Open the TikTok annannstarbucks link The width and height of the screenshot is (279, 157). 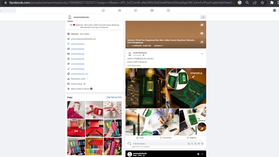coord(78,69)
